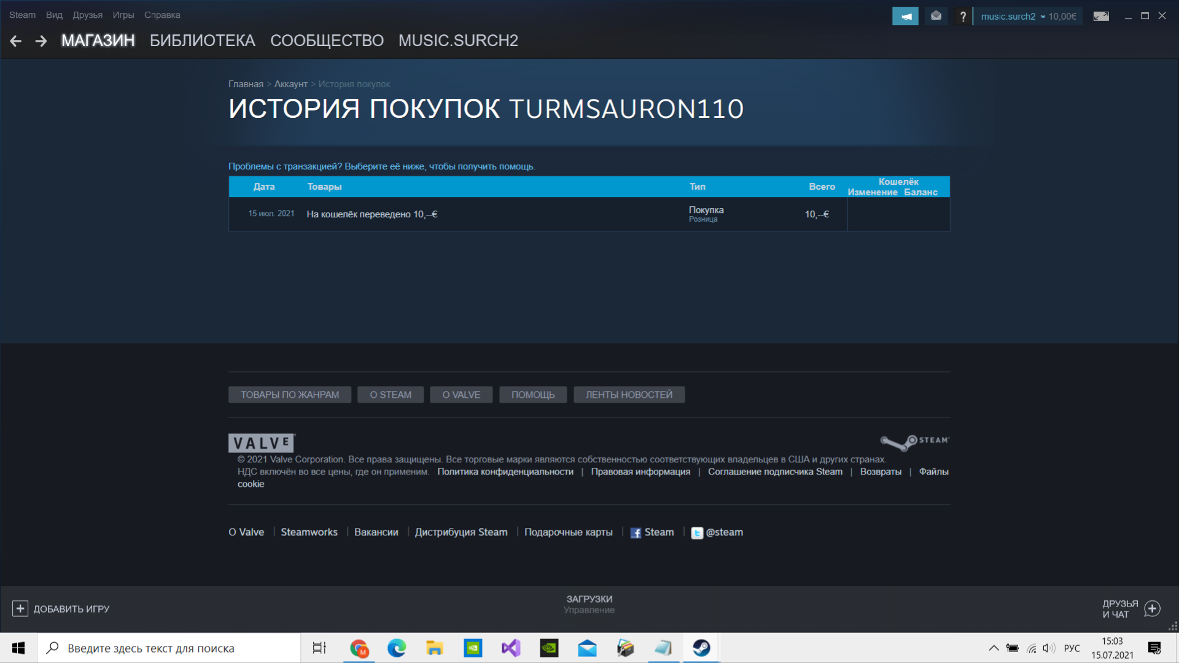Go forward with the right arrow icon
The height and width of the screenshot is (663, 1179).
click(x=41, y=41)
